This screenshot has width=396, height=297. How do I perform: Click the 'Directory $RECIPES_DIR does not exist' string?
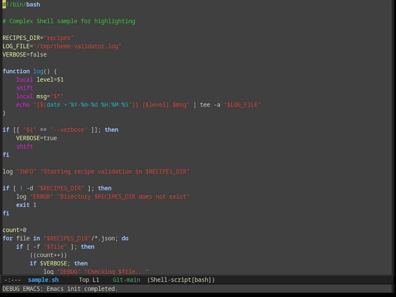pyautogui.click(x=123, y=196)
